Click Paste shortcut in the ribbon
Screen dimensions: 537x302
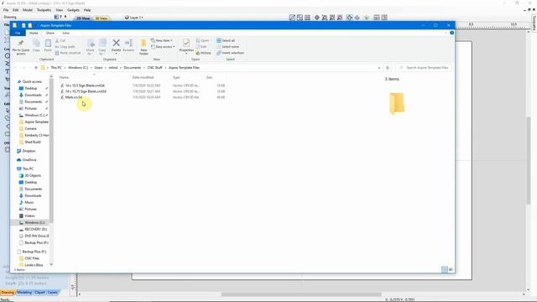(x=68, y=53)
